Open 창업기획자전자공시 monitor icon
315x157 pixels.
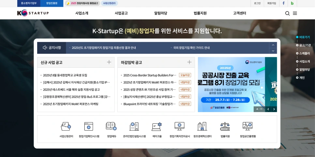pyautogui.click(x=179, y=126)
